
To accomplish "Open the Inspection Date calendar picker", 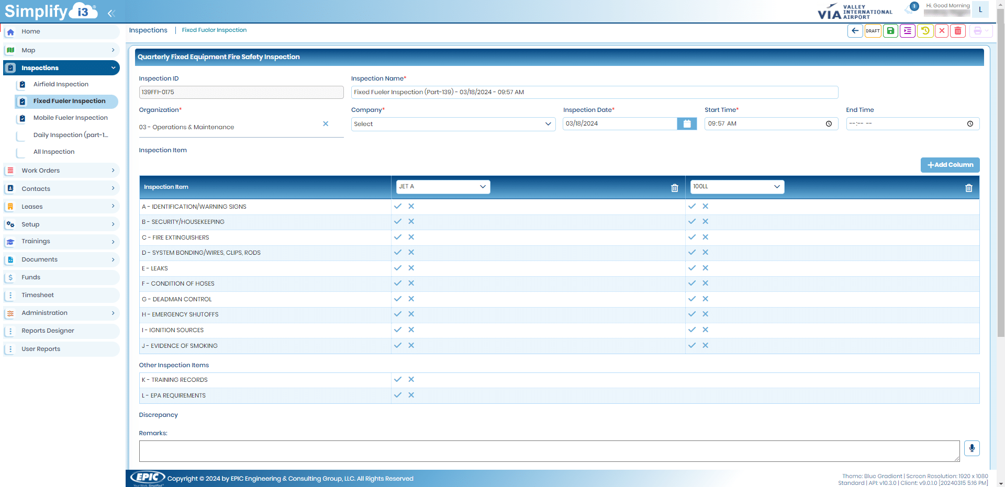I will point(687,124).
